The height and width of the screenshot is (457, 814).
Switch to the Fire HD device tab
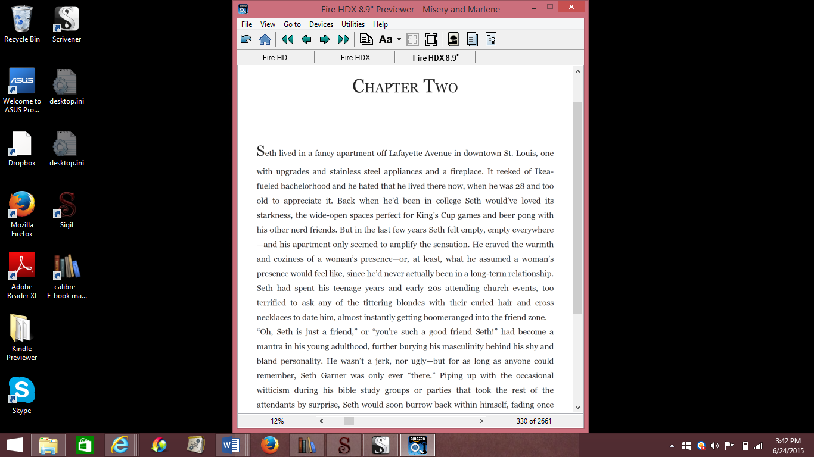pyautogui.click(x=275, y=57)
